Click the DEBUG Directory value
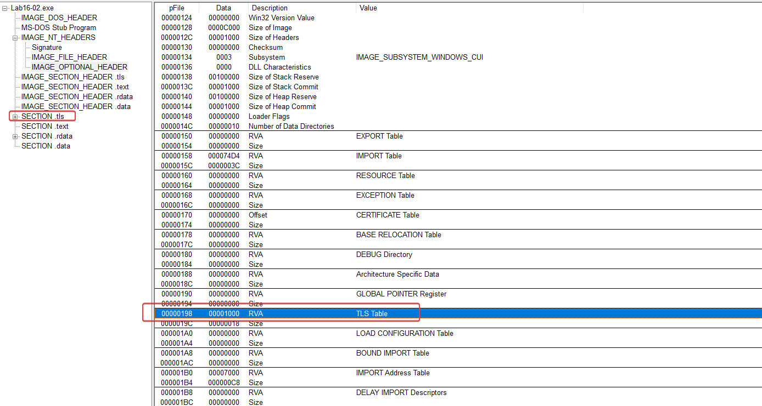The image size is (762, 406). 384,255
